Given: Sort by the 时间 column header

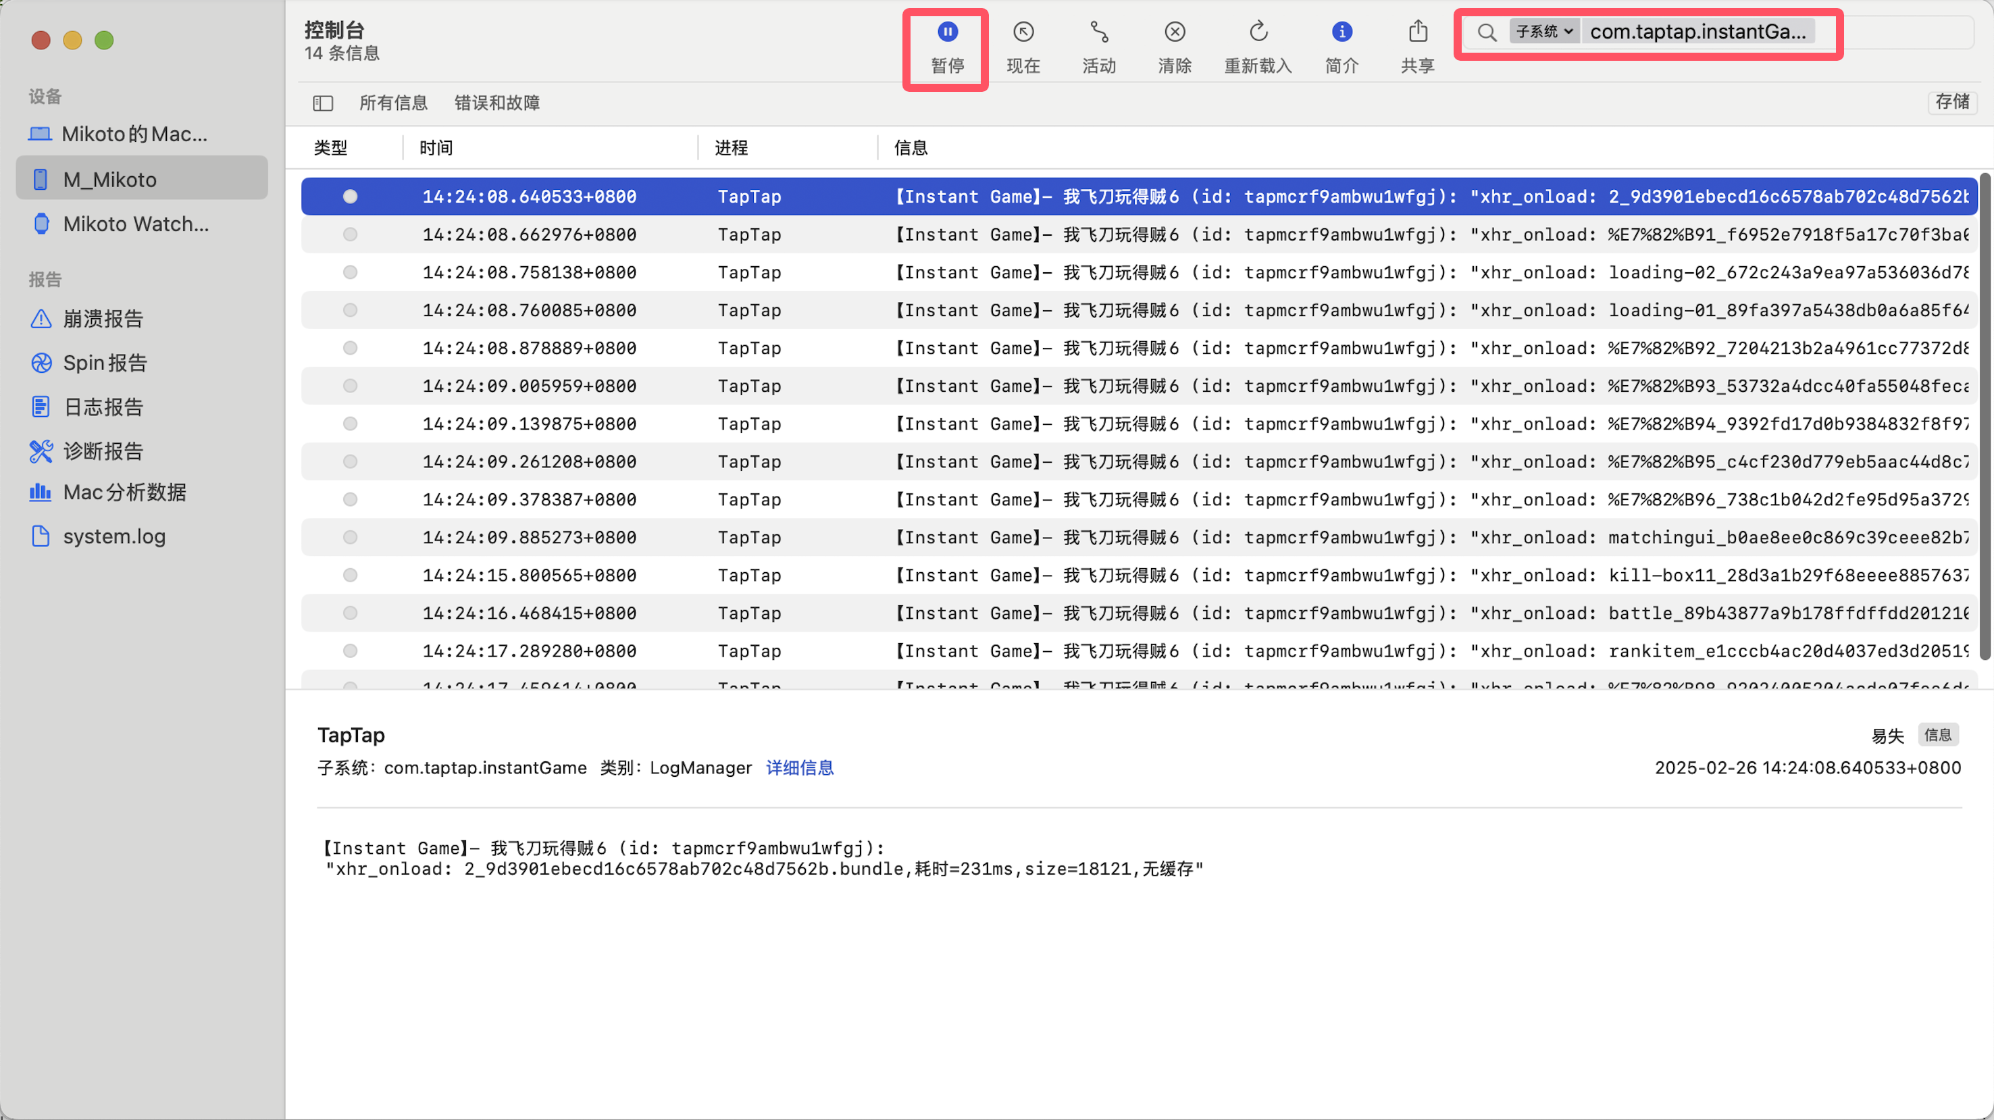Looking at the screenshot, I should 436,148.
